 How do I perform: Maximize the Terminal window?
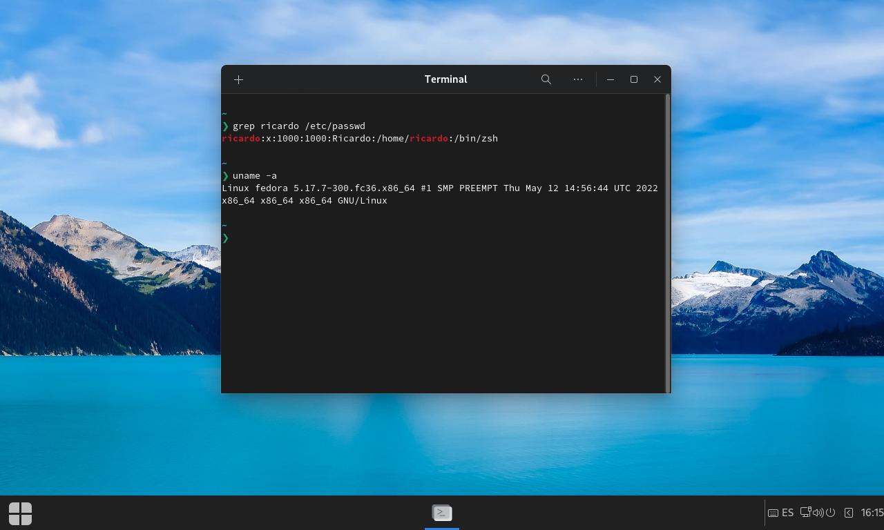[634, 79]
